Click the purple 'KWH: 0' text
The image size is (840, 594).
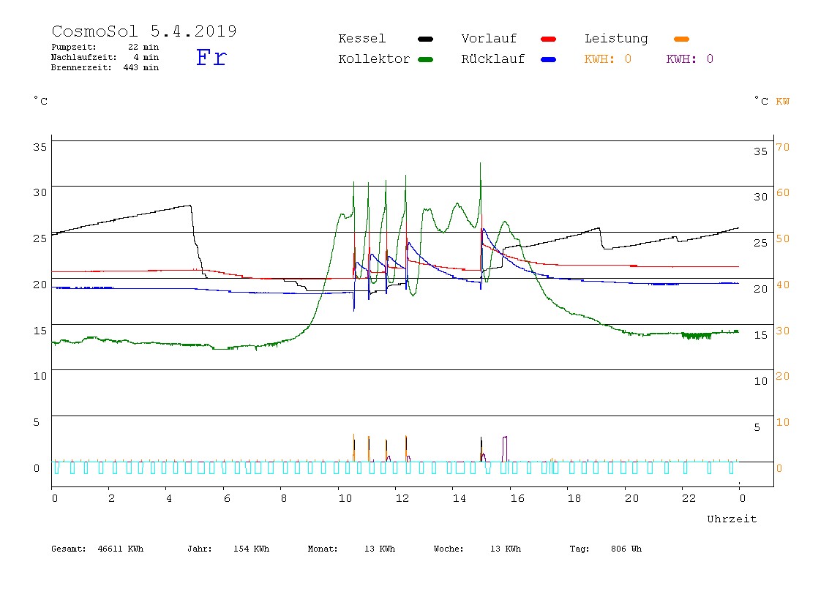690,59
